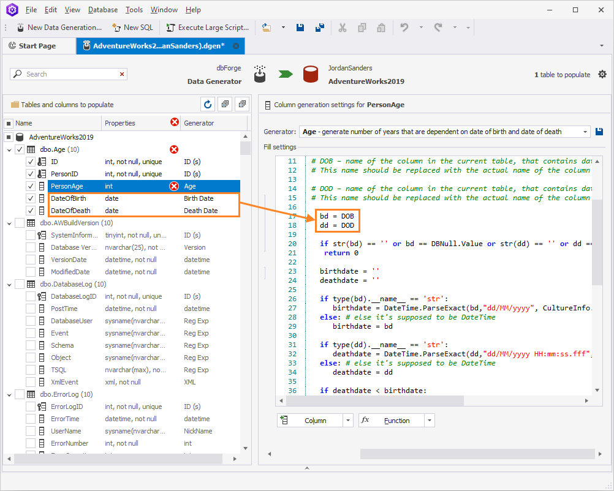Collapse the dbo.DatabaseLog table node

9,285
